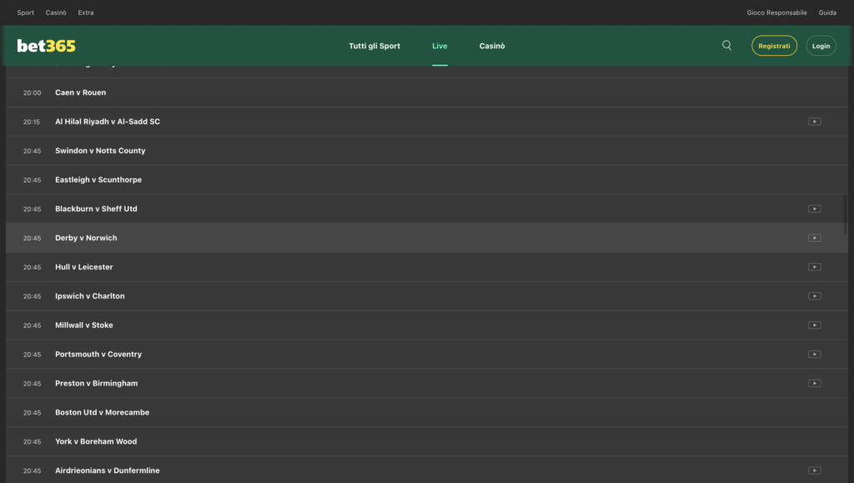Click the search magnifier icon

726,46
